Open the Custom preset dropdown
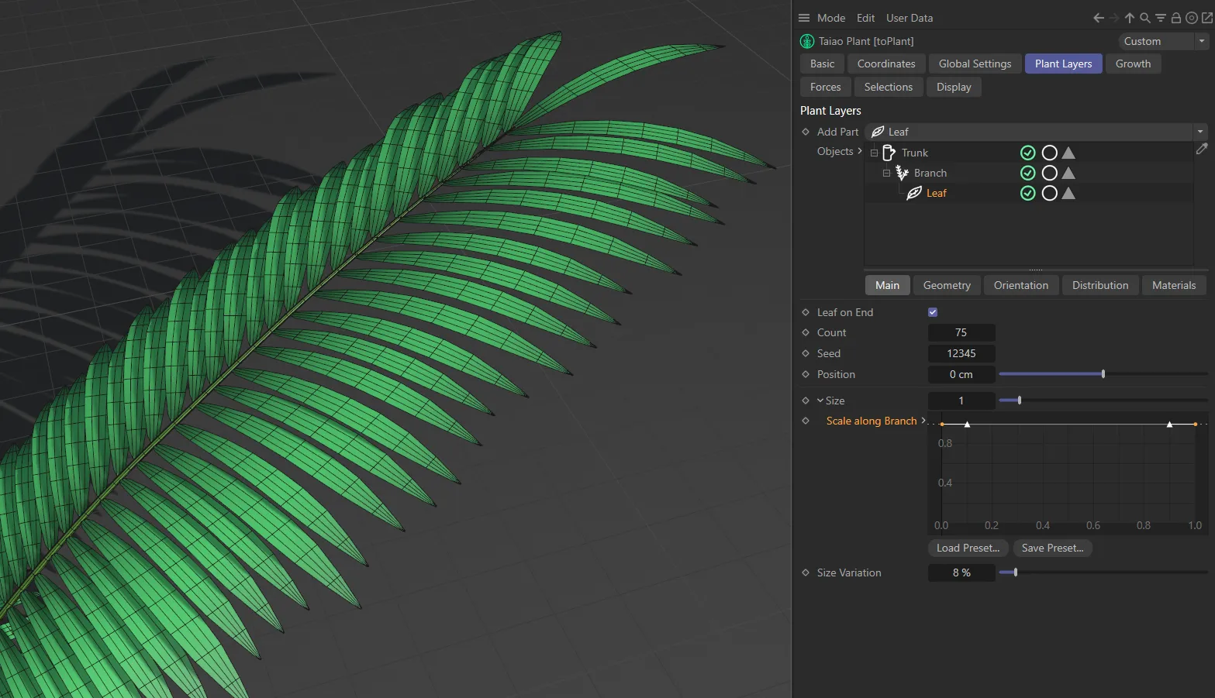 [x=1200, y=41]
